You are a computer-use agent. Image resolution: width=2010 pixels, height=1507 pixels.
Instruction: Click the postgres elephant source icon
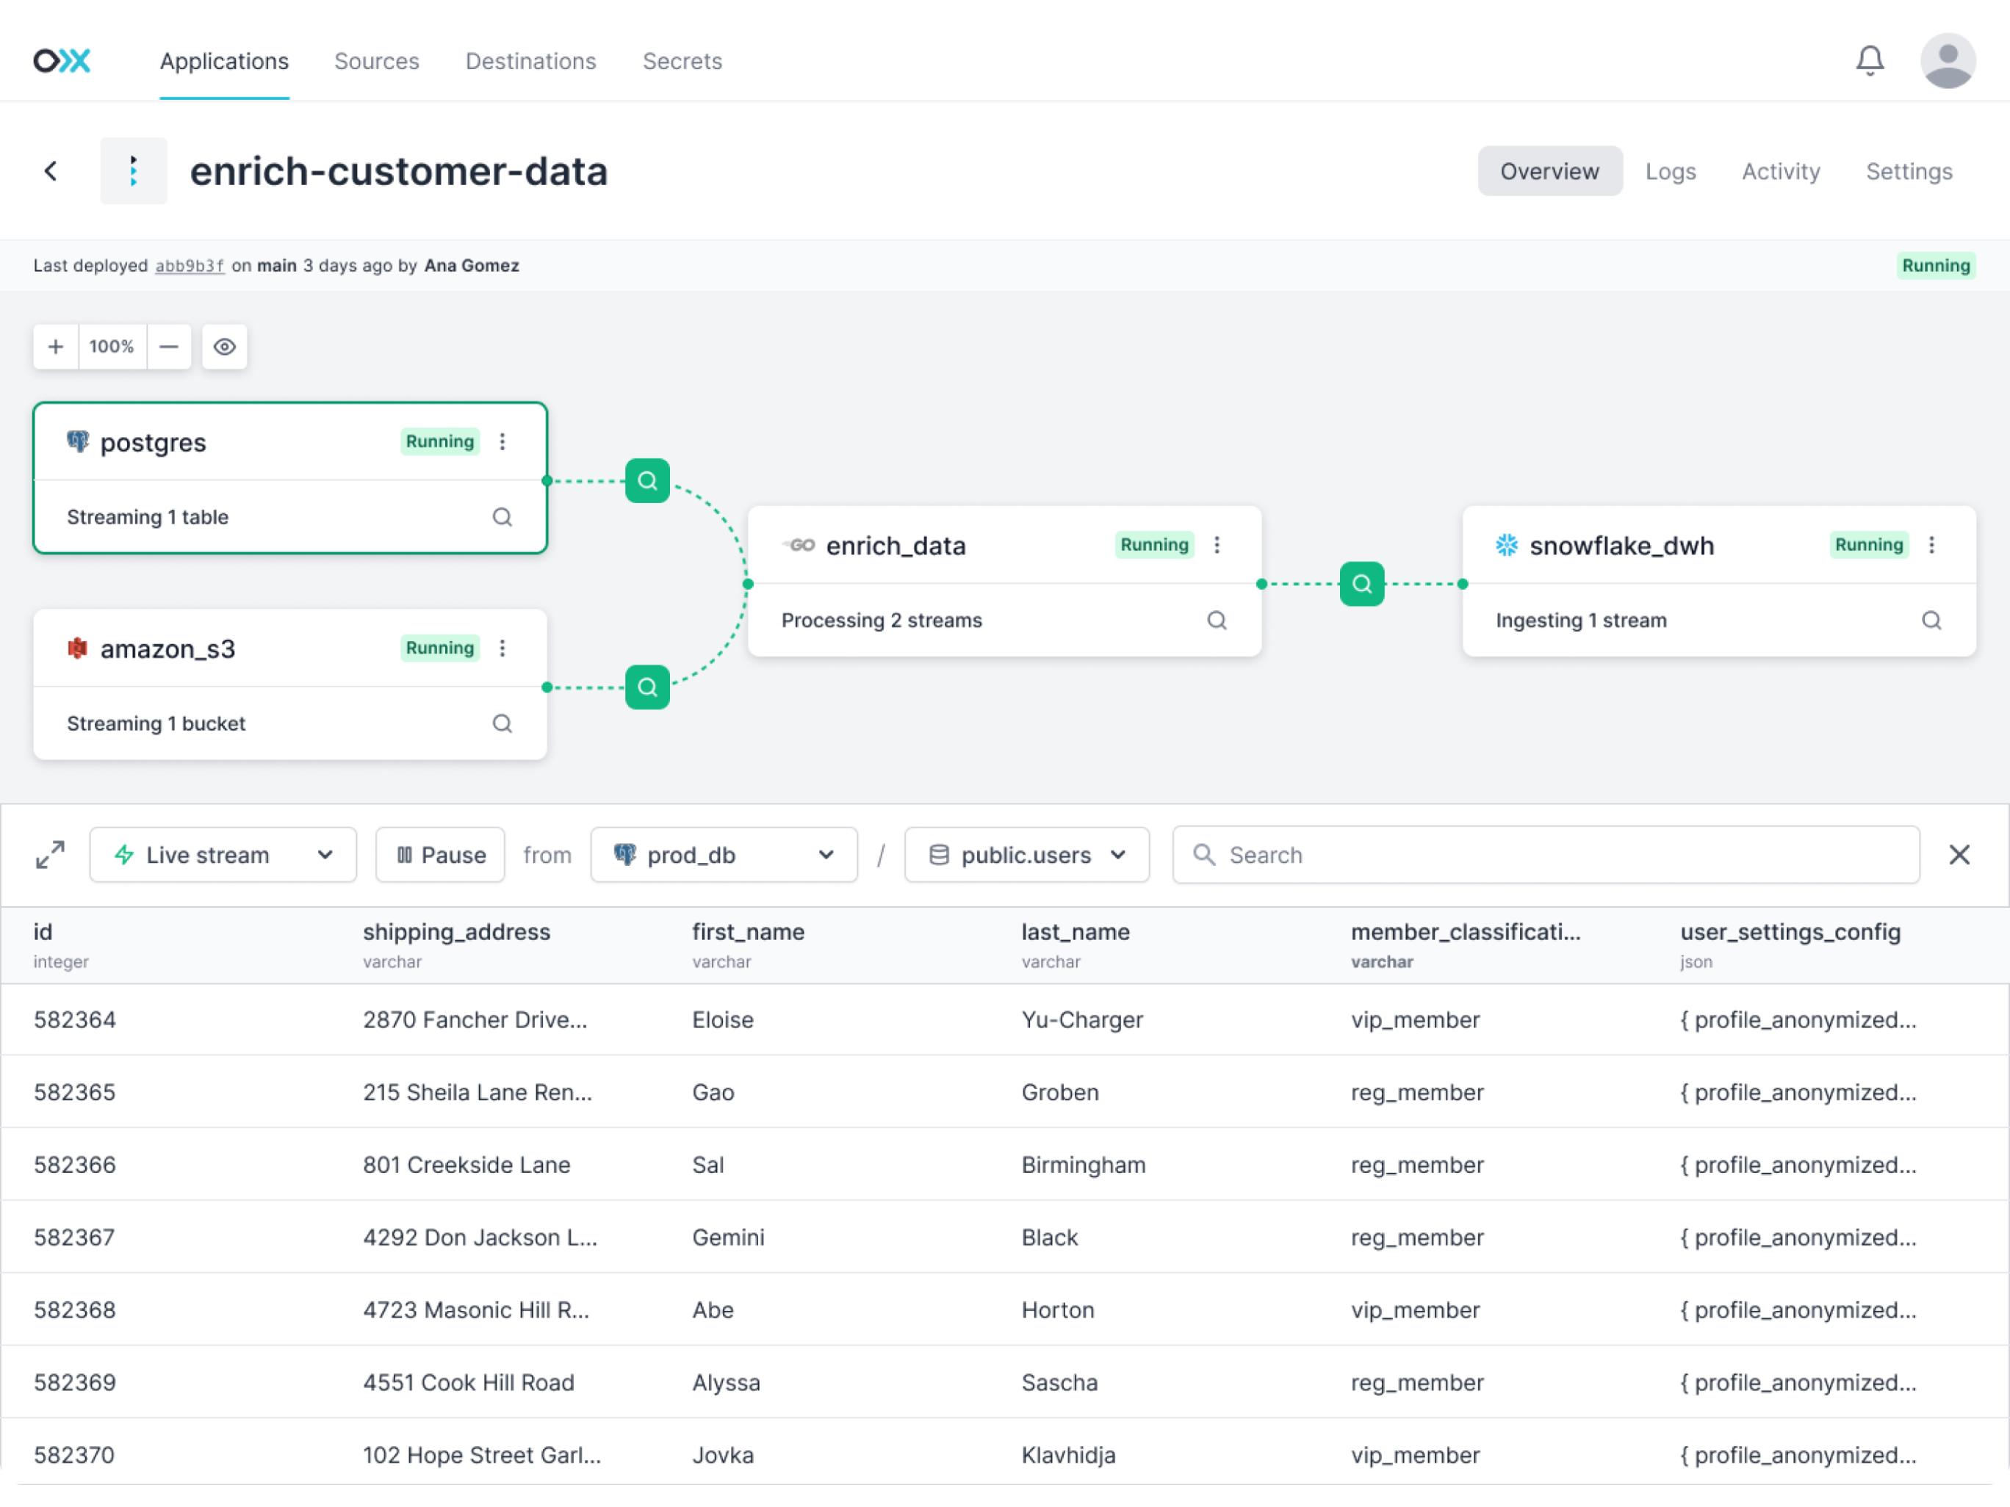pyautogui.click(x=78, y=442)
